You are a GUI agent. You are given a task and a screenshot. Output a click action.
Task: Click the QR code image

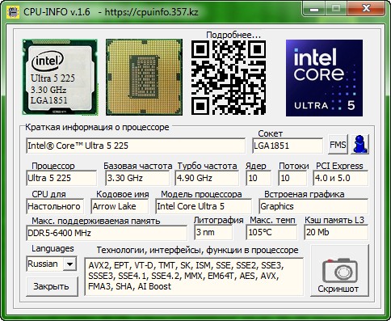point(229,78)
